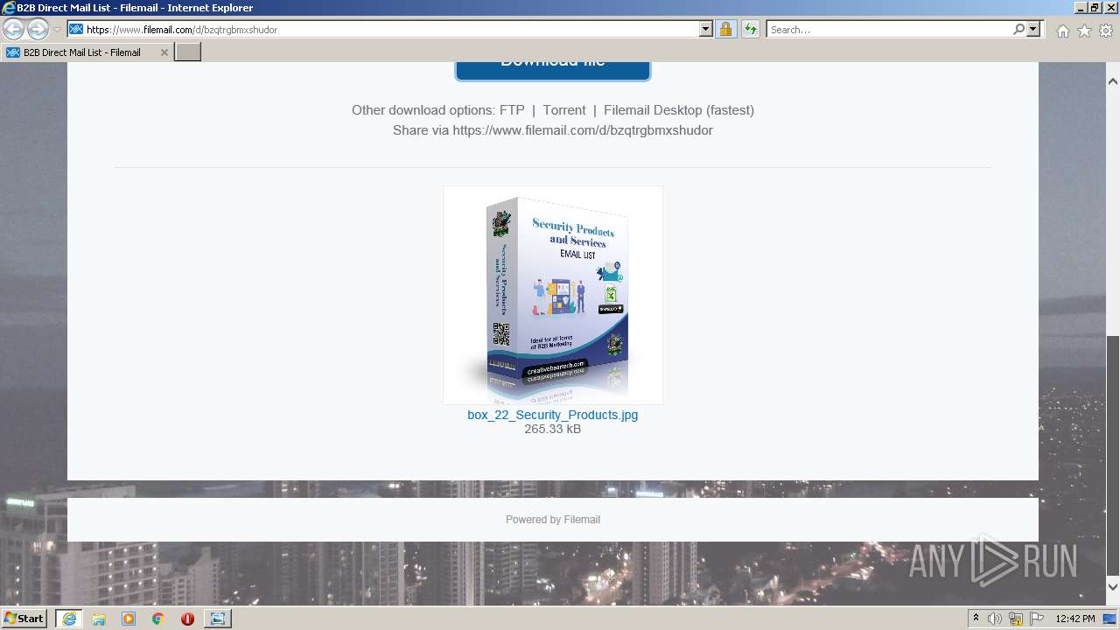Click the 265.33 kB file size text
Screen dimensions: 1120x630
point(553,429)
